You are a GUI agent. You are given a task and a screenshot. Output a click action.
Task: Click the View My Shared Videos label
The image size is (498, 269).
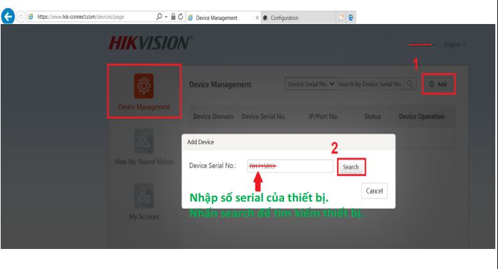point(144,162)
